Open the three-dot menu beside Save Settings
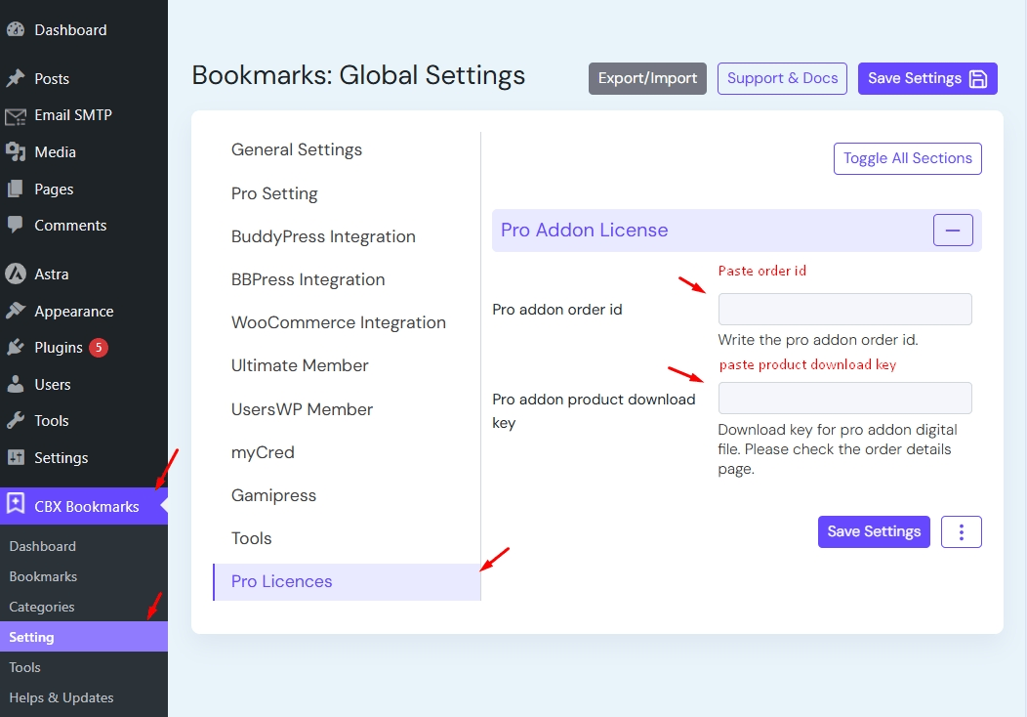The height and width of the screenshot is (717, 1027). (x=961, y=531)
